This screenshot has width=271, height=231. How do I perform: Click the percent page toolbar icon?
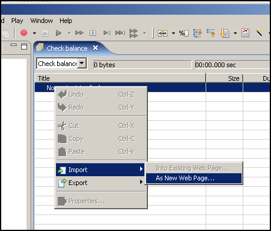click(184, 33)
